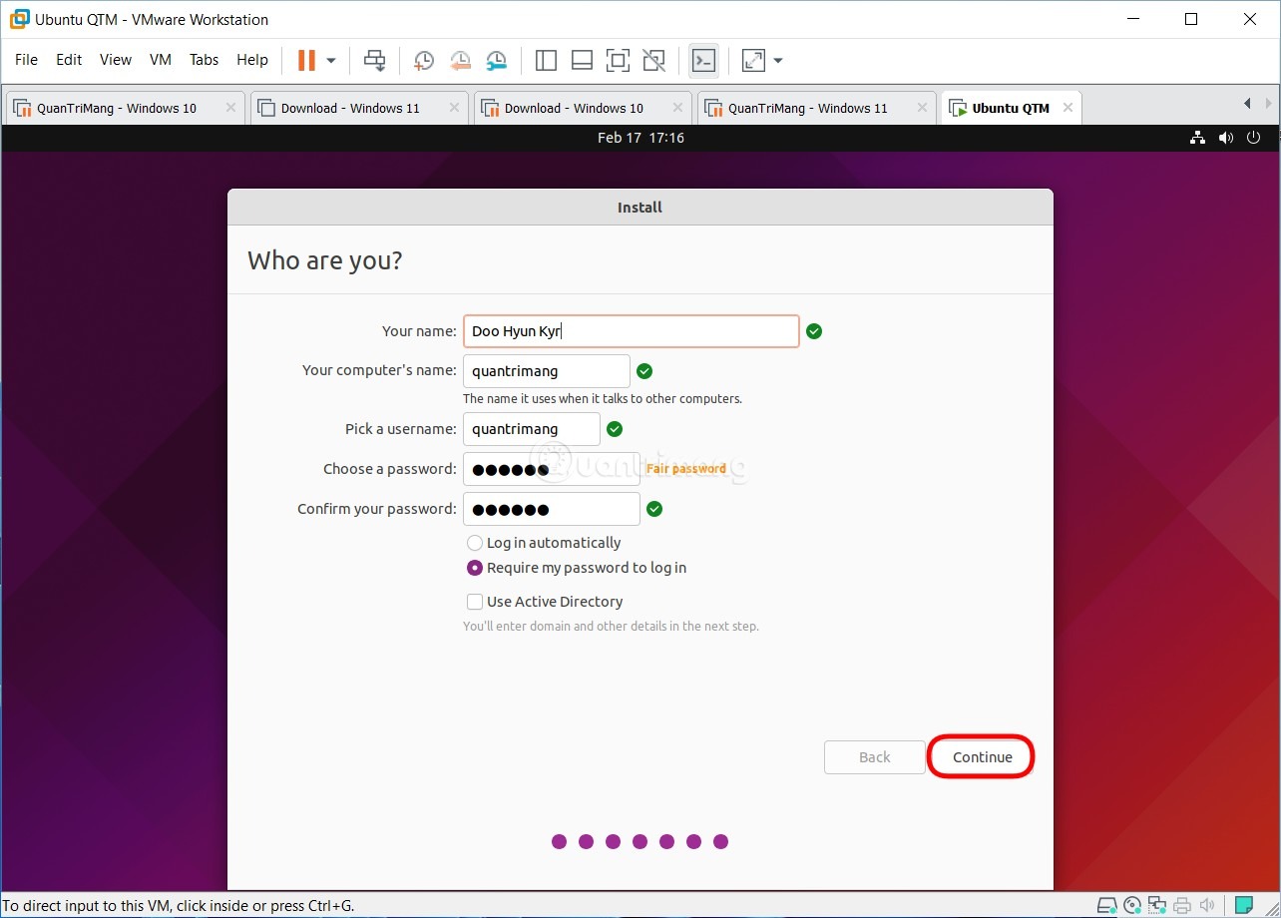Click the Ubuntu volume icon in top bar

click(1225, 138)
